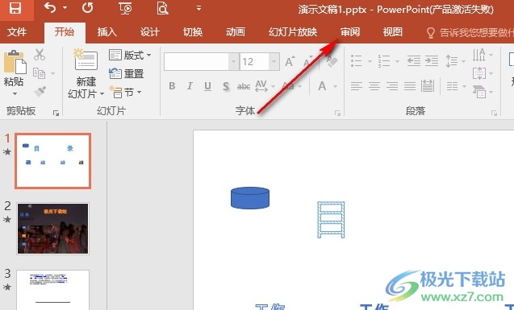The height and width of the screenshot is (310, 514).
Task: Click 重置 (Reset) slide button
Action: 126,73
